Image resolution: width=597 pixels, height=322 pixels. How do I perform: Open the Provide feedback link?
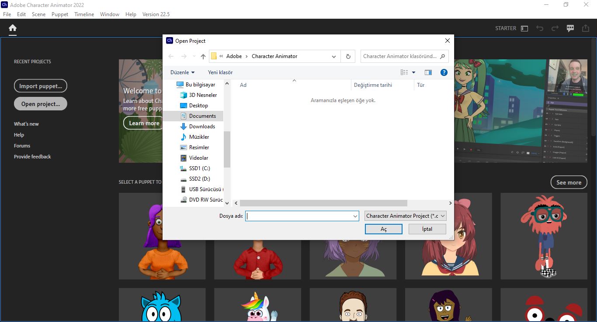[x=32, y=157]
